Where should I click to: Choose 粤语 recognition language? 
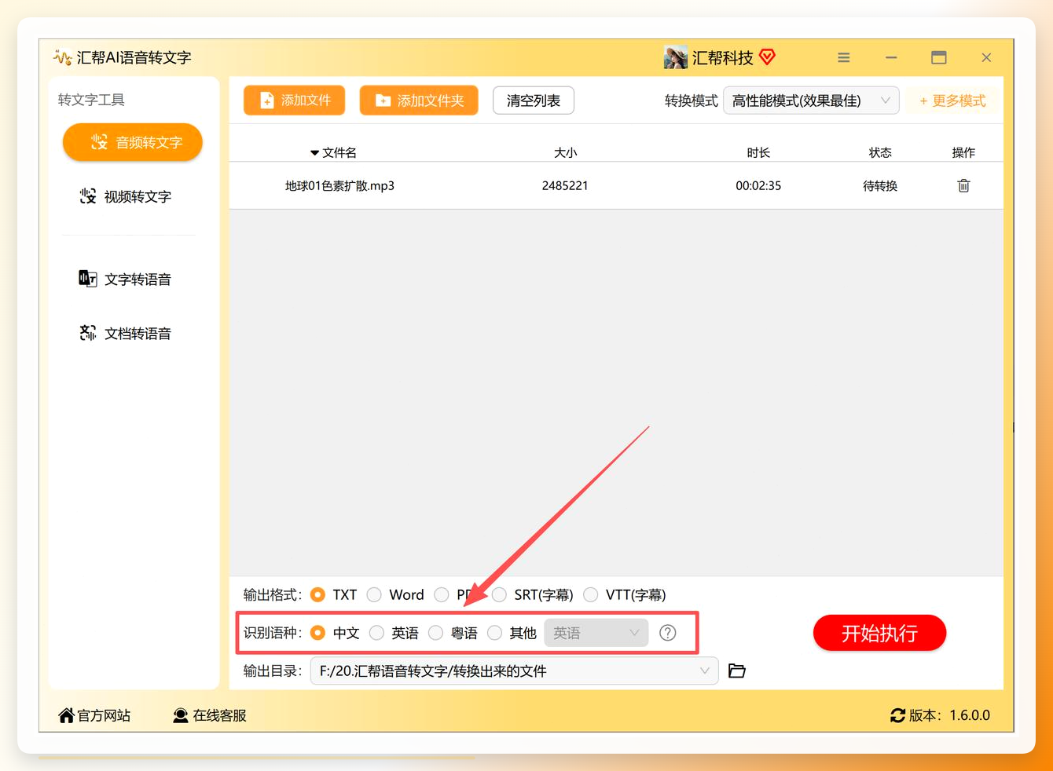point(435,633)
